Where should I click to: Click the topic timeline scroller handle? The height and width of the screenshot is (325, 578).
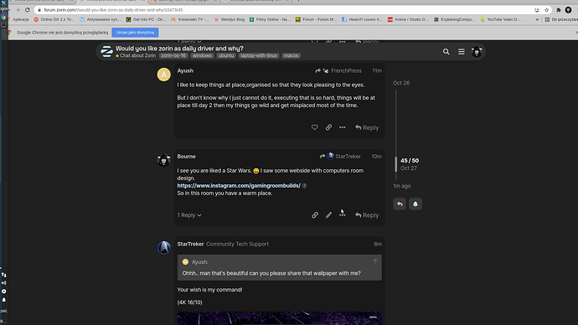coord(396,164)
